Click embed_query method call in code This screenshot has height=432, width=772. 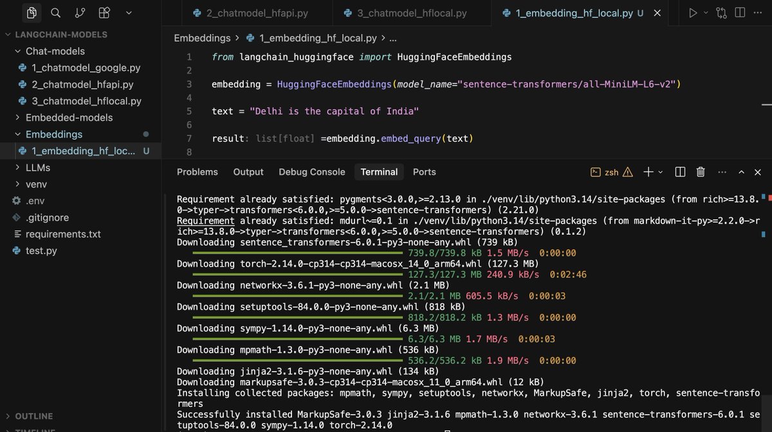pyautogui.click(x=412, y=139)
